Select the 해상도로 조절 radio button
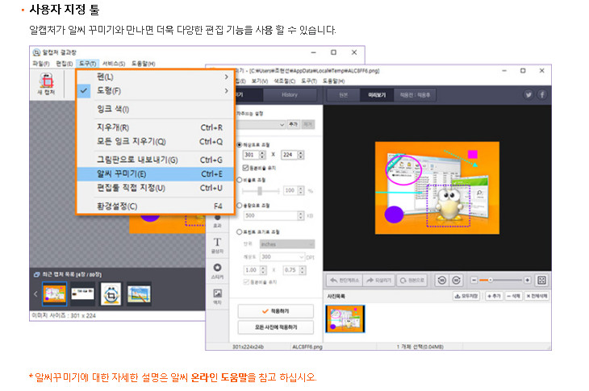 (x=240, y=144)
